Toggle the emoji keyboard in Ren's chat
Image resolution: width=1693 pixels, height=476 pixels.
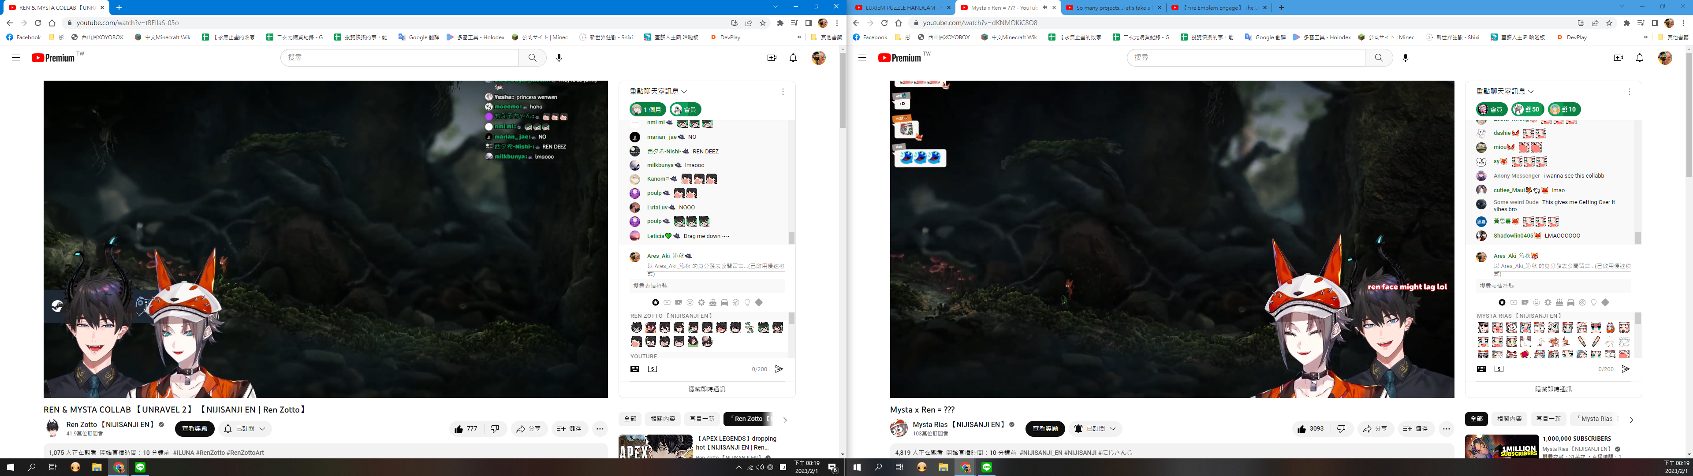click(635, 369)
